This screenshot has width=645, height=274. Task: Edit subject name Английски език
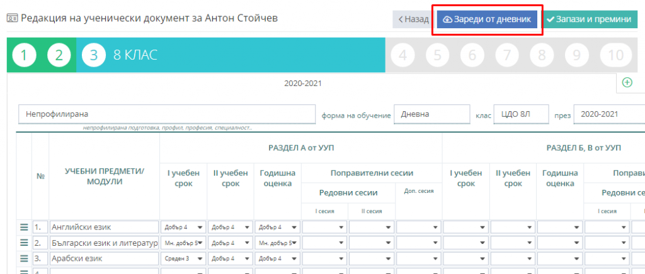tap(104, 227)
